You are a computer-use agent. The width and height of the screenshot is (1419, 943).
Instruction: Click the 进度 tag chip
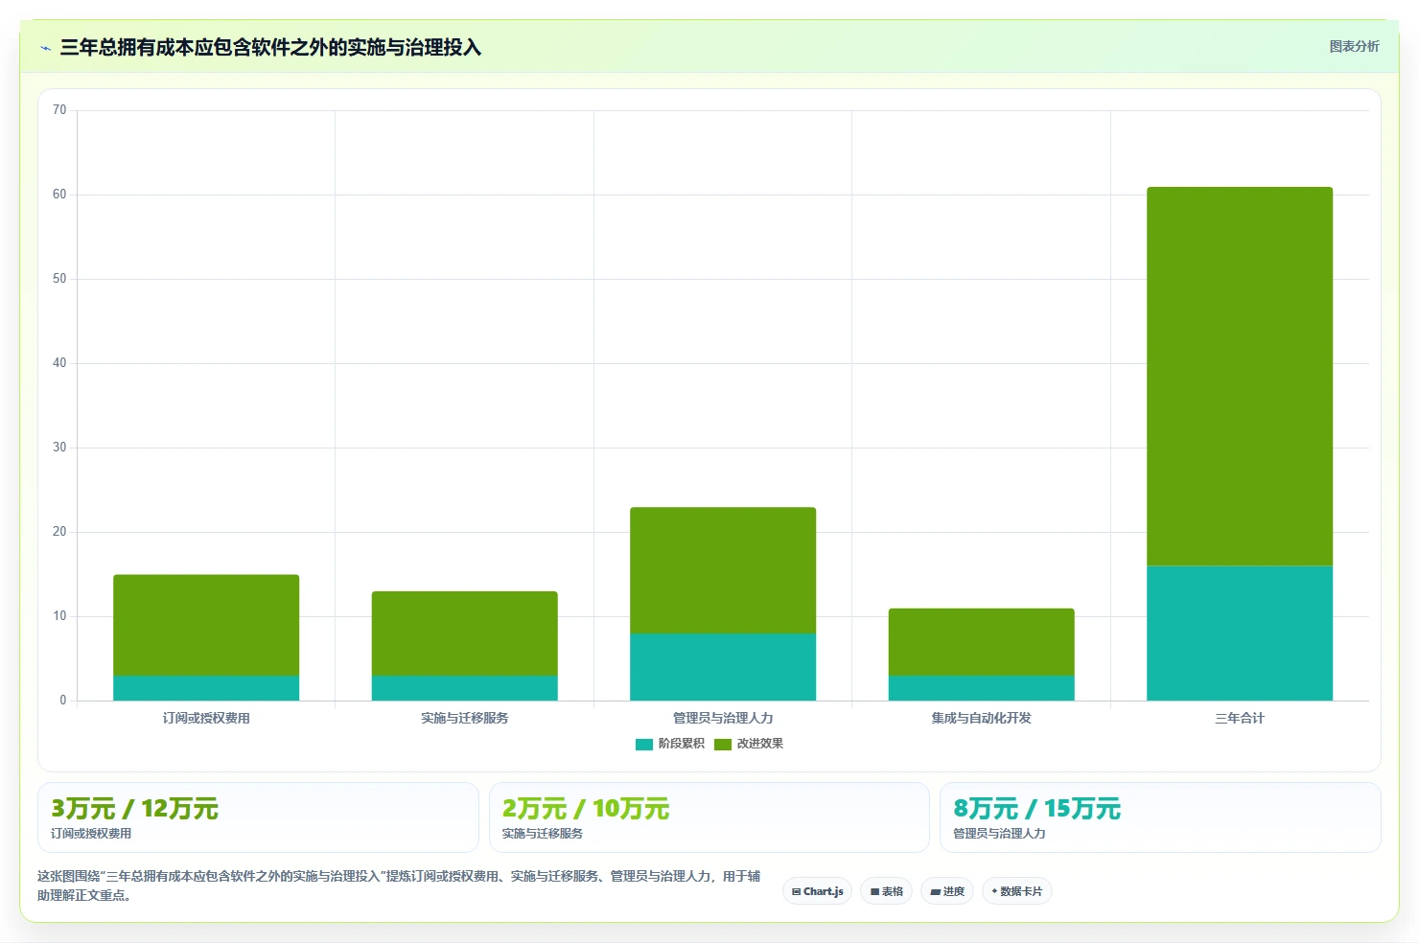(x=947, y=891)
